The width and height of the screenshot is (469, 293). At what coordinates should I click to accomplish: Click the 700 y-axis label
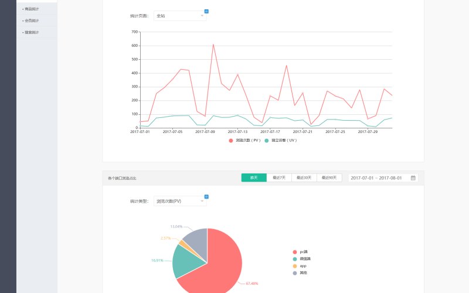tap(135, 32)
